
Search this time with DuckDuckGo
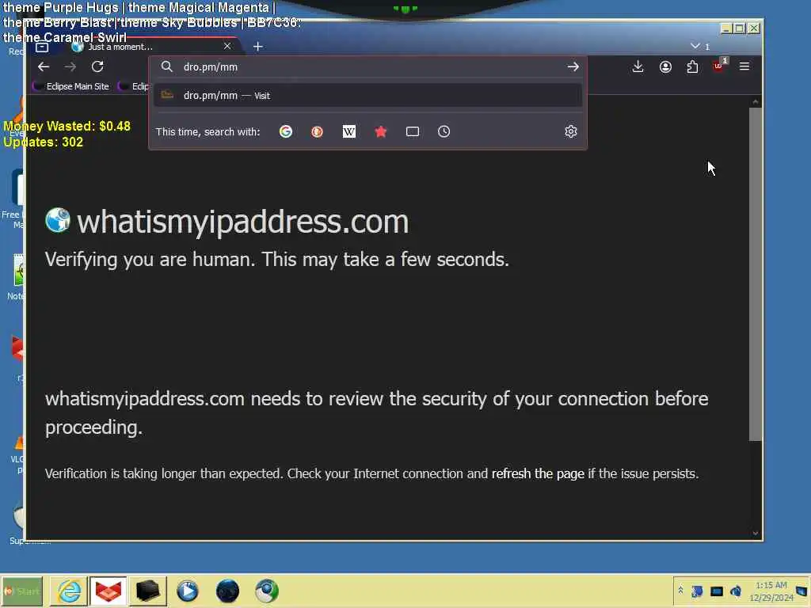(317, 132)
